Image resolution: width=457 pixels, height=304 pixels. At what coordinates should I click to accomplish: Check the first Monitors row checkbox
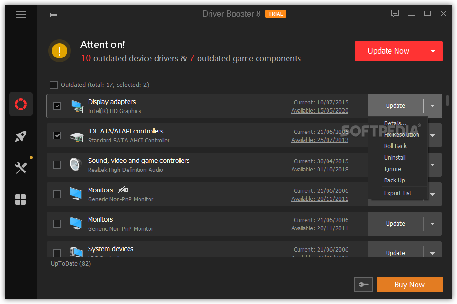tap(57, 194)
